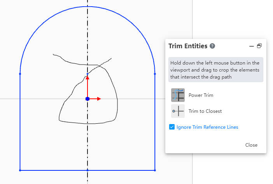Click the Close button in trim panel
273x184 pixels.
[x=251, y=145]
